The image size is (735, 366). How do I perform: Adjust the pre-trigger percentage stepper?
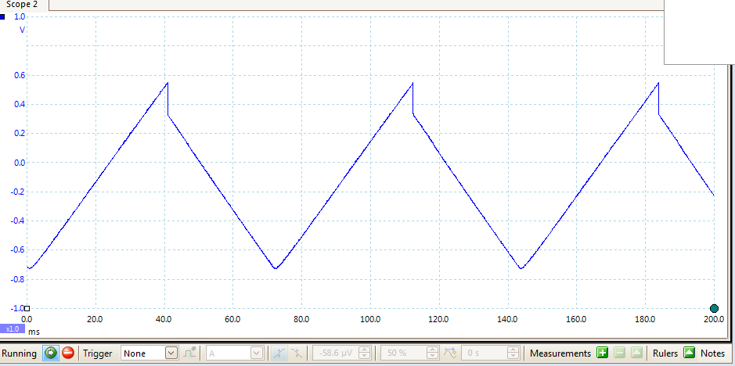pos(432,353)
